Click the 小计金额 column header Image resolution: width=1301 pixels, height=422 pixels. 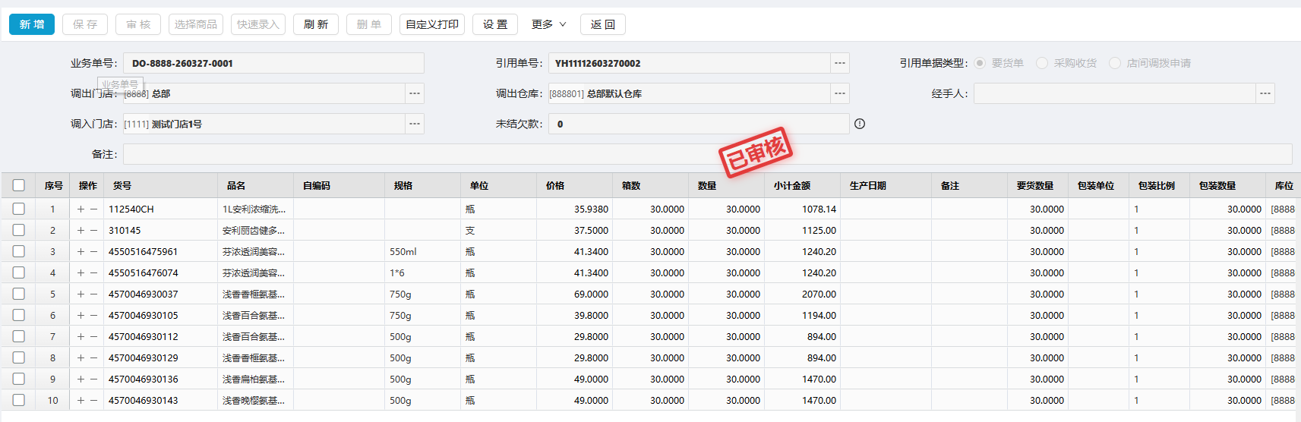tap(792, 185)
